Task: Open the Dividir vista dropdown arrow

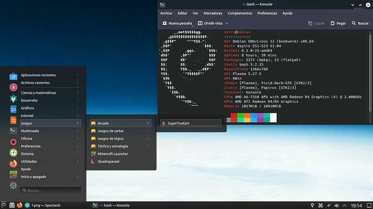Action: 227,23
